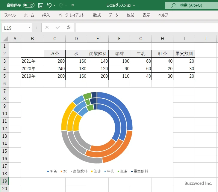Select column F header
Screen dimensions: 218x192
tap(119, 39)
